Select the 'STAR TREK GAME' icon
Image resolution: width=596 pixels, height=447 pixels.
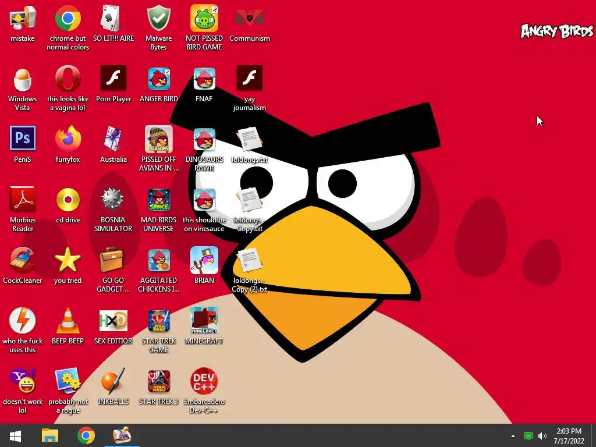(158, 321)
